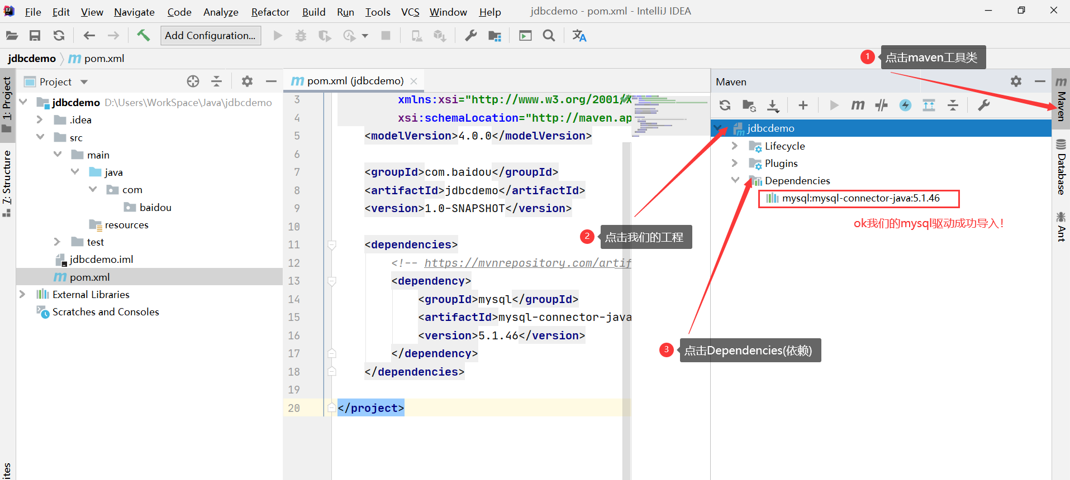Save all files with the floppy icon
Viewport: 1070px width, 480px height.
coord(35,36)
